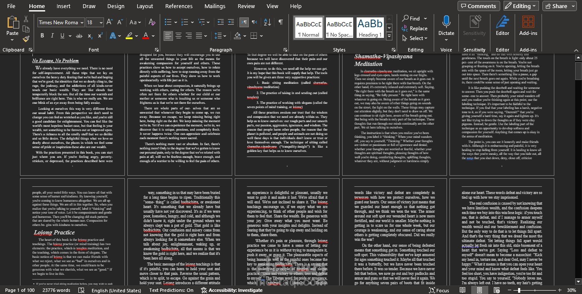Screen dimensions: 582x294
Task: Expand Change Case dropdown
Action: pos(139,22)
